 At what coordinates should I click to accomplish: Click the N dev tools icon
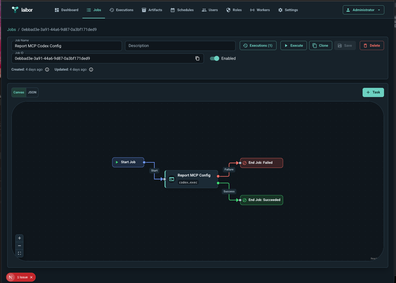coord(11,277)
